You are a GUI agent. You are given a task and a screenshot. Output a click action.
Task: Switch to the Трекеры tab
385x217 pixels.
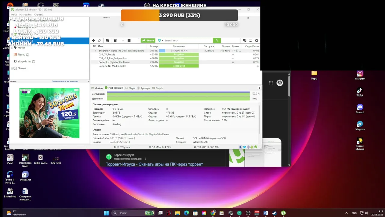(x=144, y=88)
